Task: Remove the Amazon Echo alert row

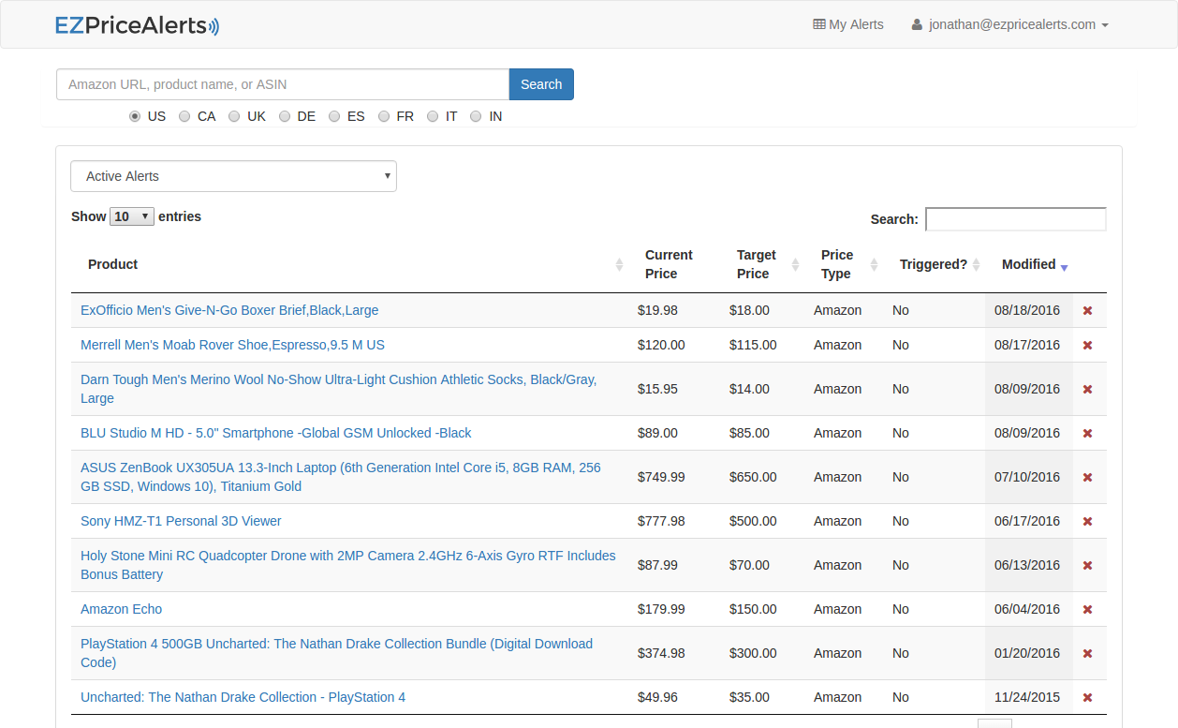Action: tap(1087, 610)
